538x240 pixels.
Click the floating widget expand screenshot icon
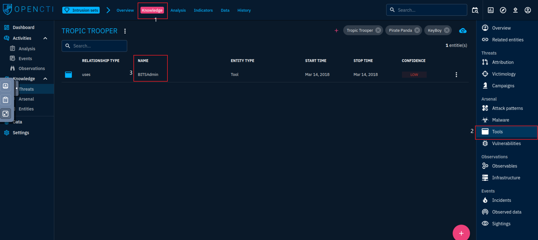click(6, 114)
